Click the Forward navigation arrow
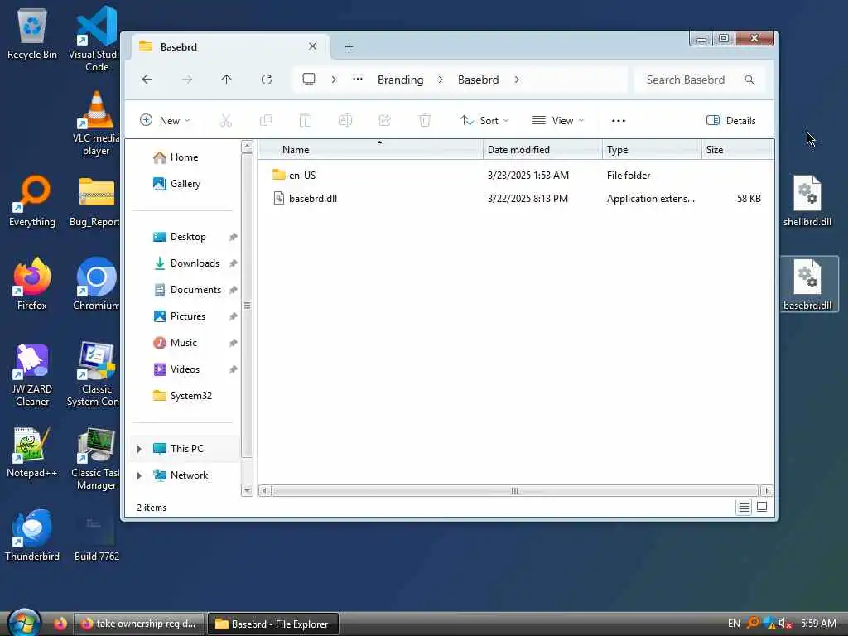The width and height of the screenshot is (848, 636). [187, 79]
